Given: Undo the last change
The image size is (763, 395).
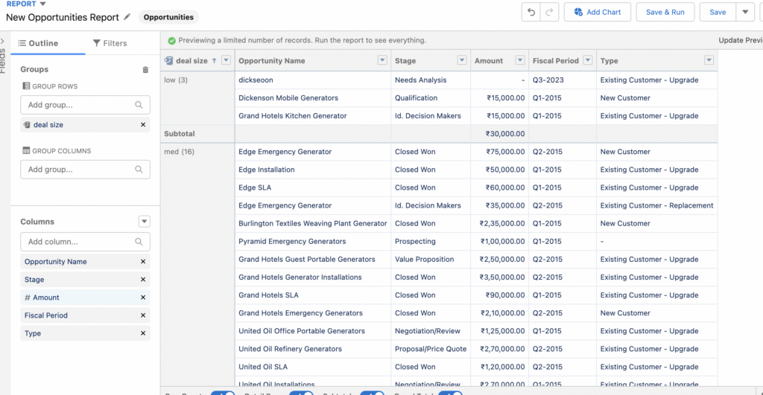Looking at the screenshot, I should click(x=531, y=12).
